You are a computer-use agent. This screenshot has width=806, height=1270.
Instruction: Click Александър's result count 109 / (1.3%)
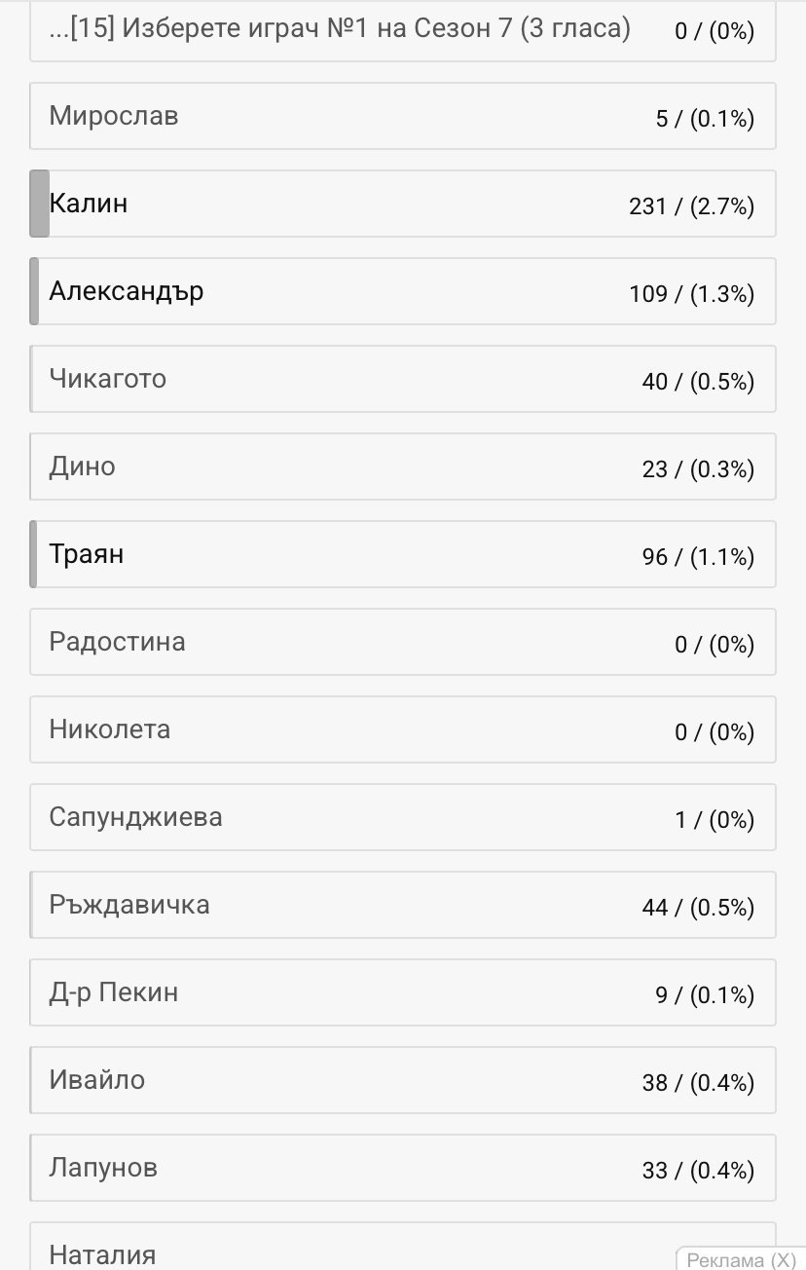pyautogui.click(x=691, y=294)
